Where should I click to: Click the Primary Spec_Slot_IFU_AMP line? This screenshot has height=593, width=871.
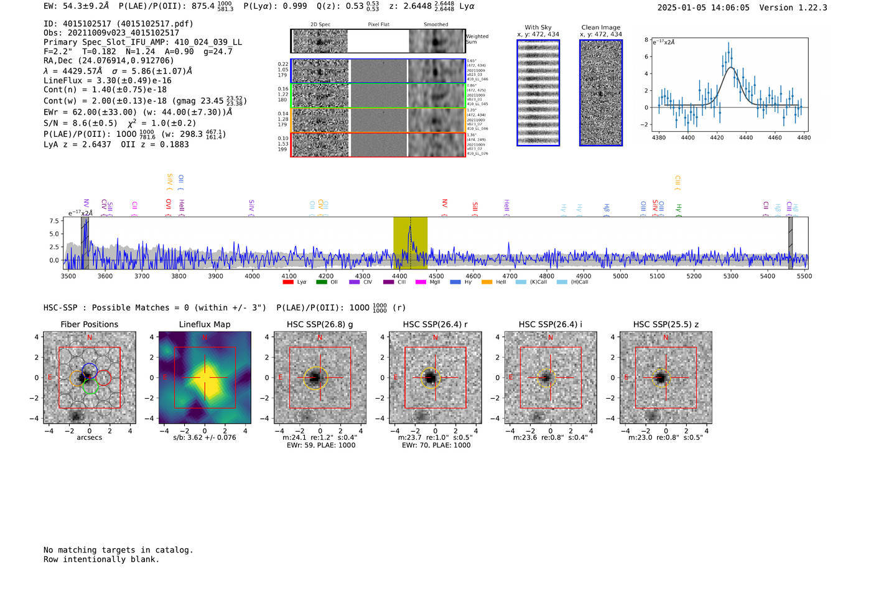point(143,42)
